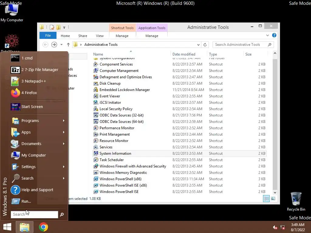The image size is (311, 233).
Task: Select the Task Scheduler row
Action: [179, 160]
